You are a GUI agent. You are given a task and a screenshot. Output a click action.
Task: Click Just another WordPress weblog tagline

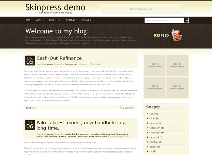[55, 13]
